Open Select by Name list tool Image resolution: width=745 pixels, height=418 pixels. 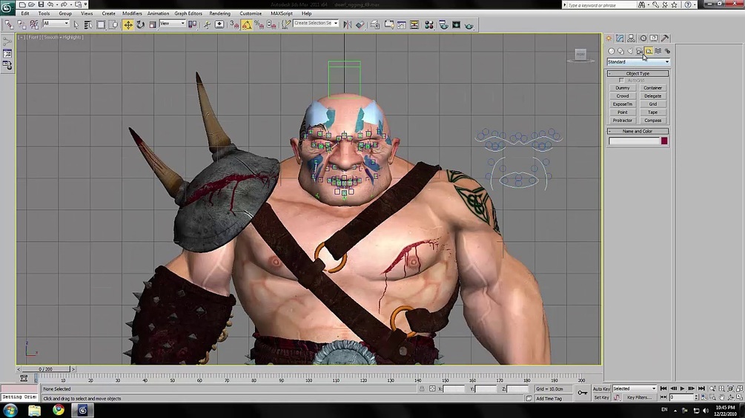[x=88, y=24]
